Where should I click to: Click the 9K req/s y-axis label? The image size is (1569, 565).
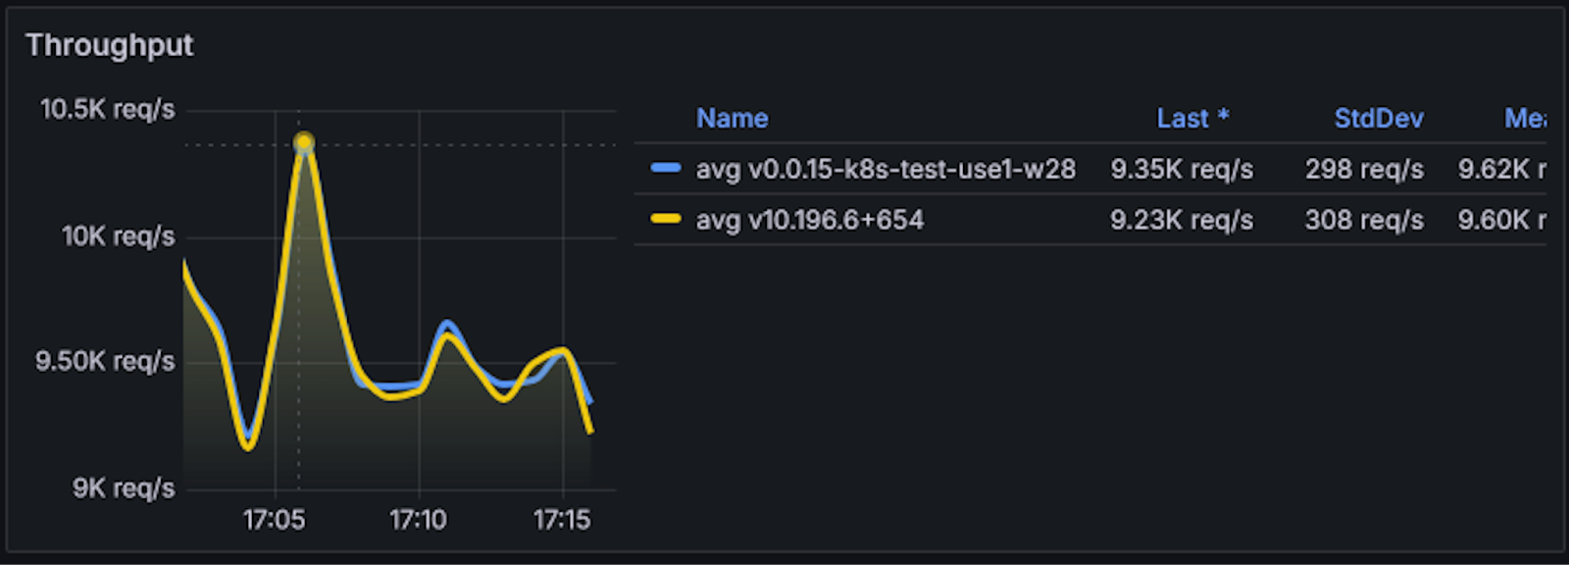[124, 488]
